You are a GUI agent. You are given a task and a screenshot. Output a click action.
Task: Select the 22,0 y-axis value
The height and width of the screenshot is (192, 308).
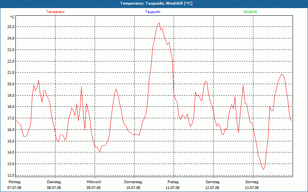tap(11, 61)
